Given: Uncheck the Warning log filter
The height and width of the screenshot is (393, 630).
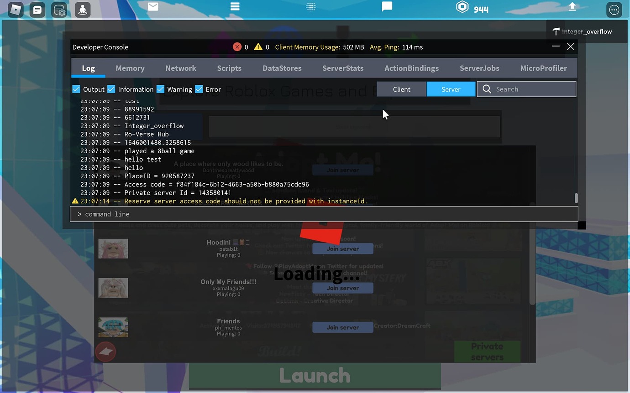Looking at the screenshot, I should [160, 89].
